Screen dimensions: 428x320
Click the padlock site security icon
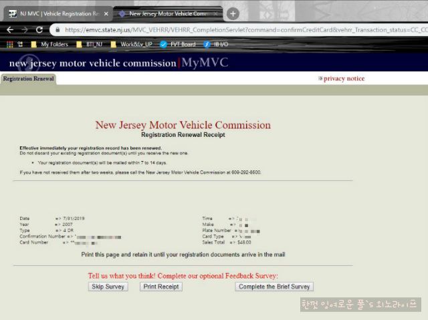[58, 29]
